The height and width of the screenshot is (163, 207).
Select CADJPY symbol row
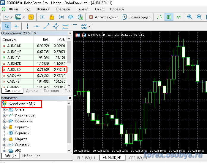pos(34,81)
